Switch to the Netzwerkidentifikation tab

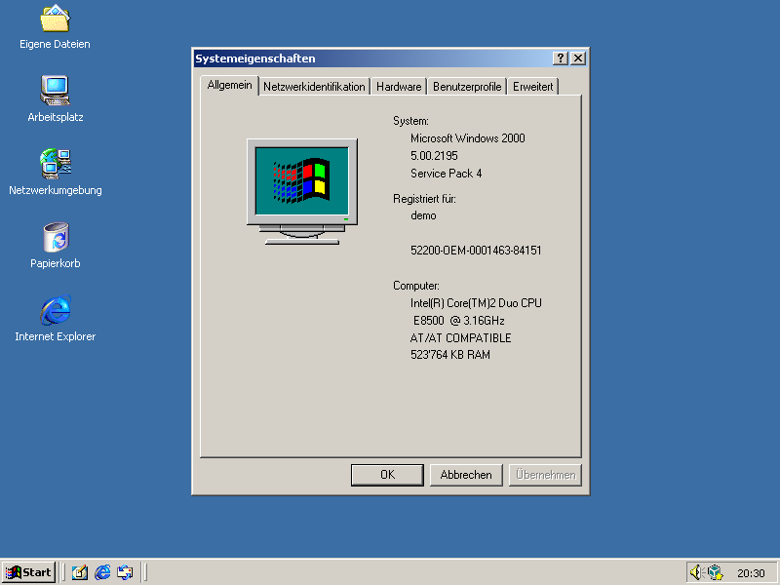[314, 87]
